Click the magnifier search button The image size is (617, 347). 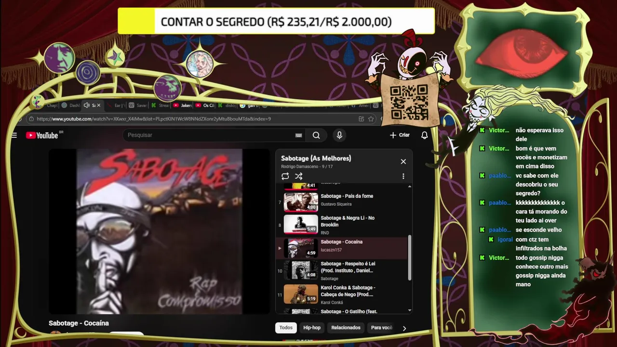tap(316, 135)
